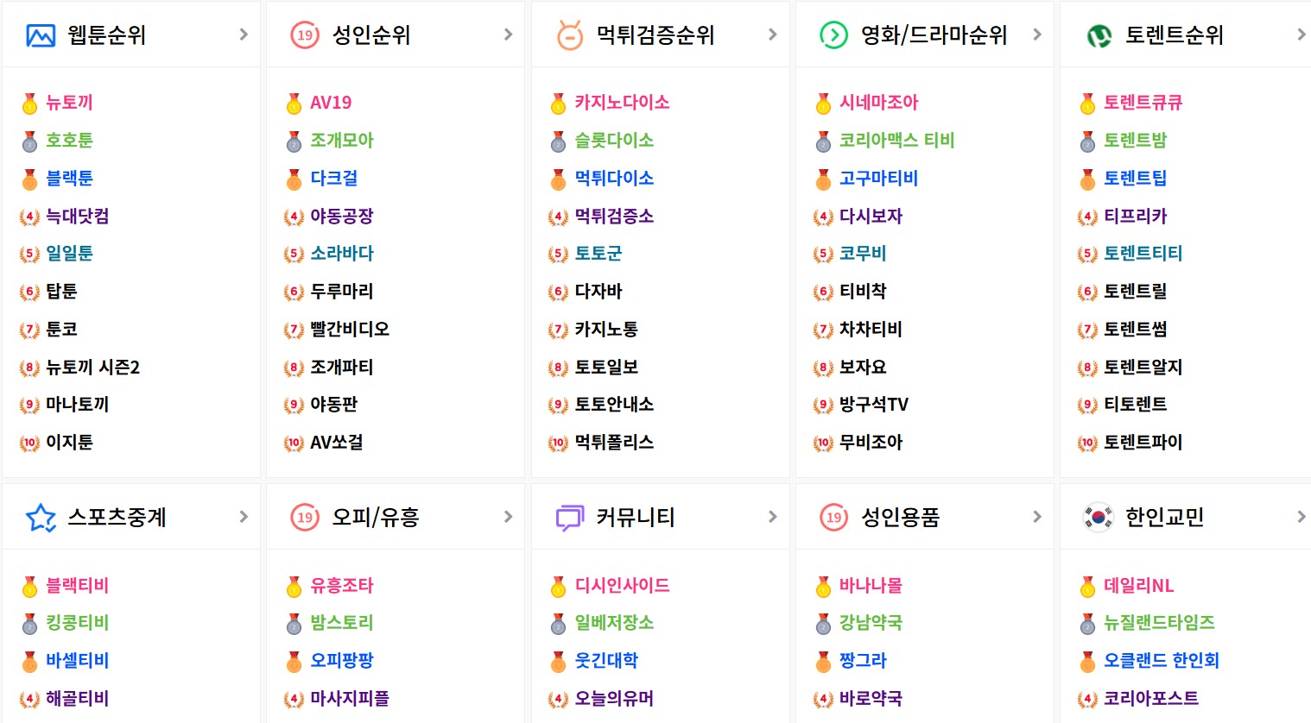Expand the 오피/유흥 section chevron
Image resolution: width=1311 pixels, height=723 pixels.
(x=508, y=517)
